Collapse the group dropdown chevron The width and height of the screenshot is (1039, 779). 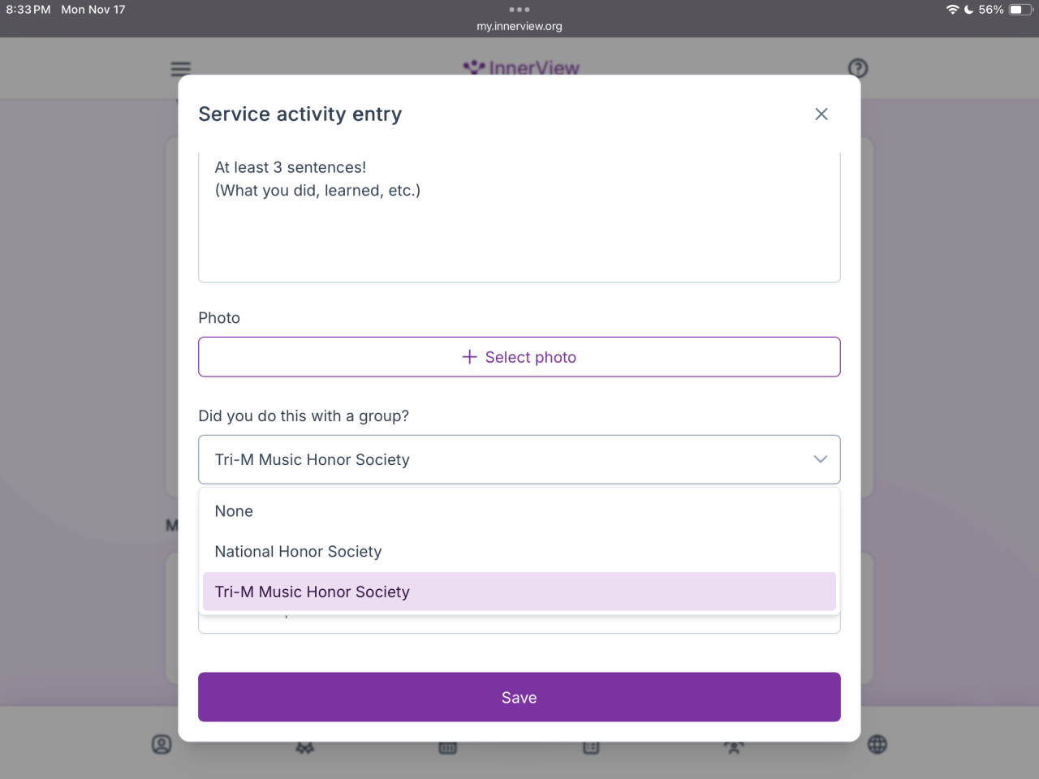tap(821, 459)
